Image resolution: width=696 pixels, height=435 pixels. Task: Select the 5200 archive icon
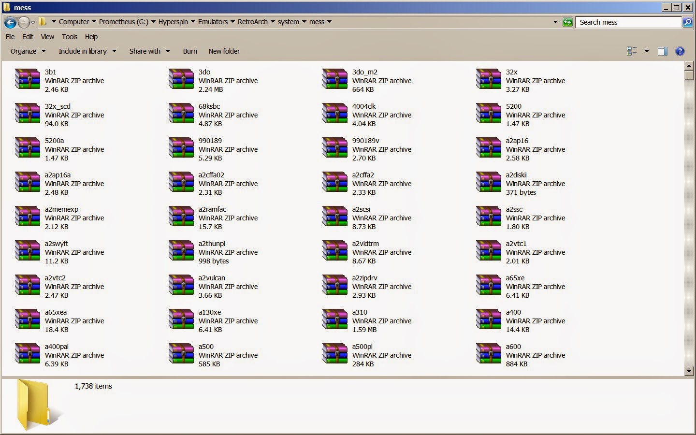489,114
